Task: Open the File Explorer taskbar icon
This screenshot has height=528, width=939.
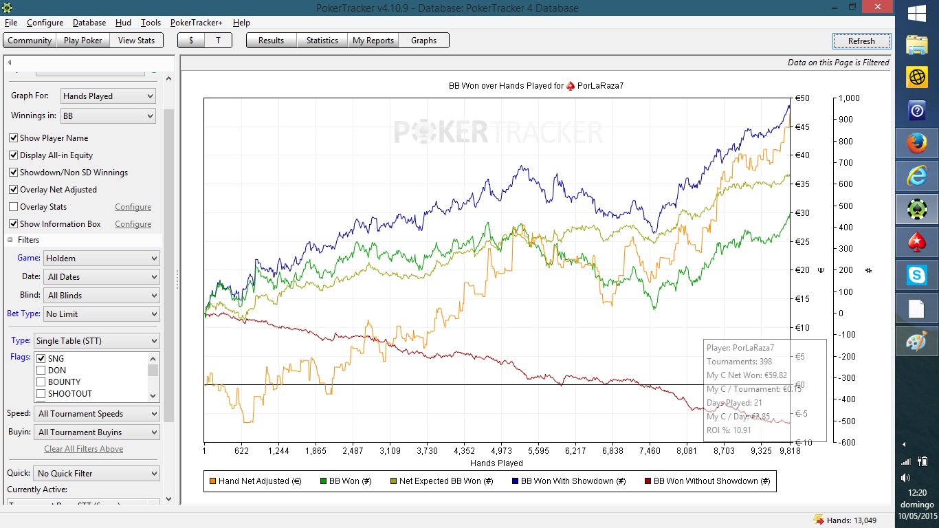Action: pyautogui.click(x=917, y=45)
